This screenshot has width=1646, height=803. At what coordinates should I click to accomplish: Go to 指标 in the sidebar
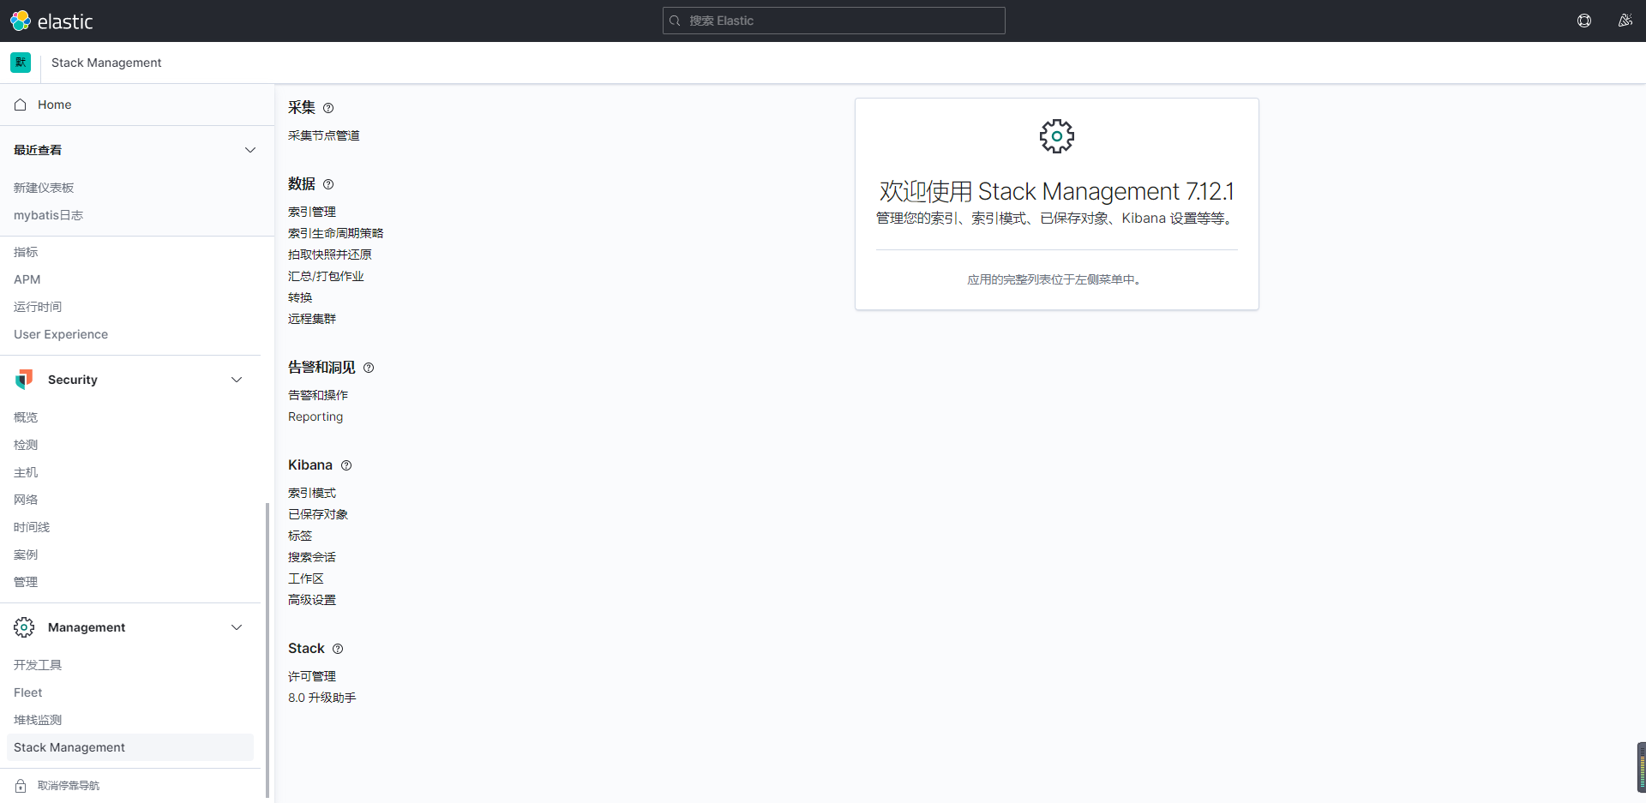point(26,252)
